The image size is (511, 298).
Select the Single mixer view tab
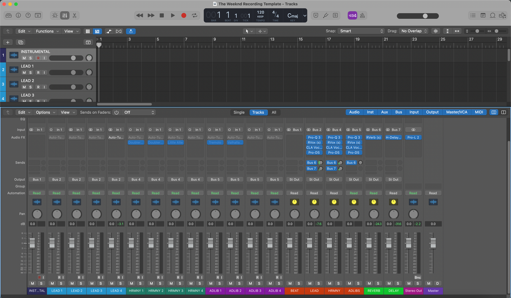[x=239, y=112]
